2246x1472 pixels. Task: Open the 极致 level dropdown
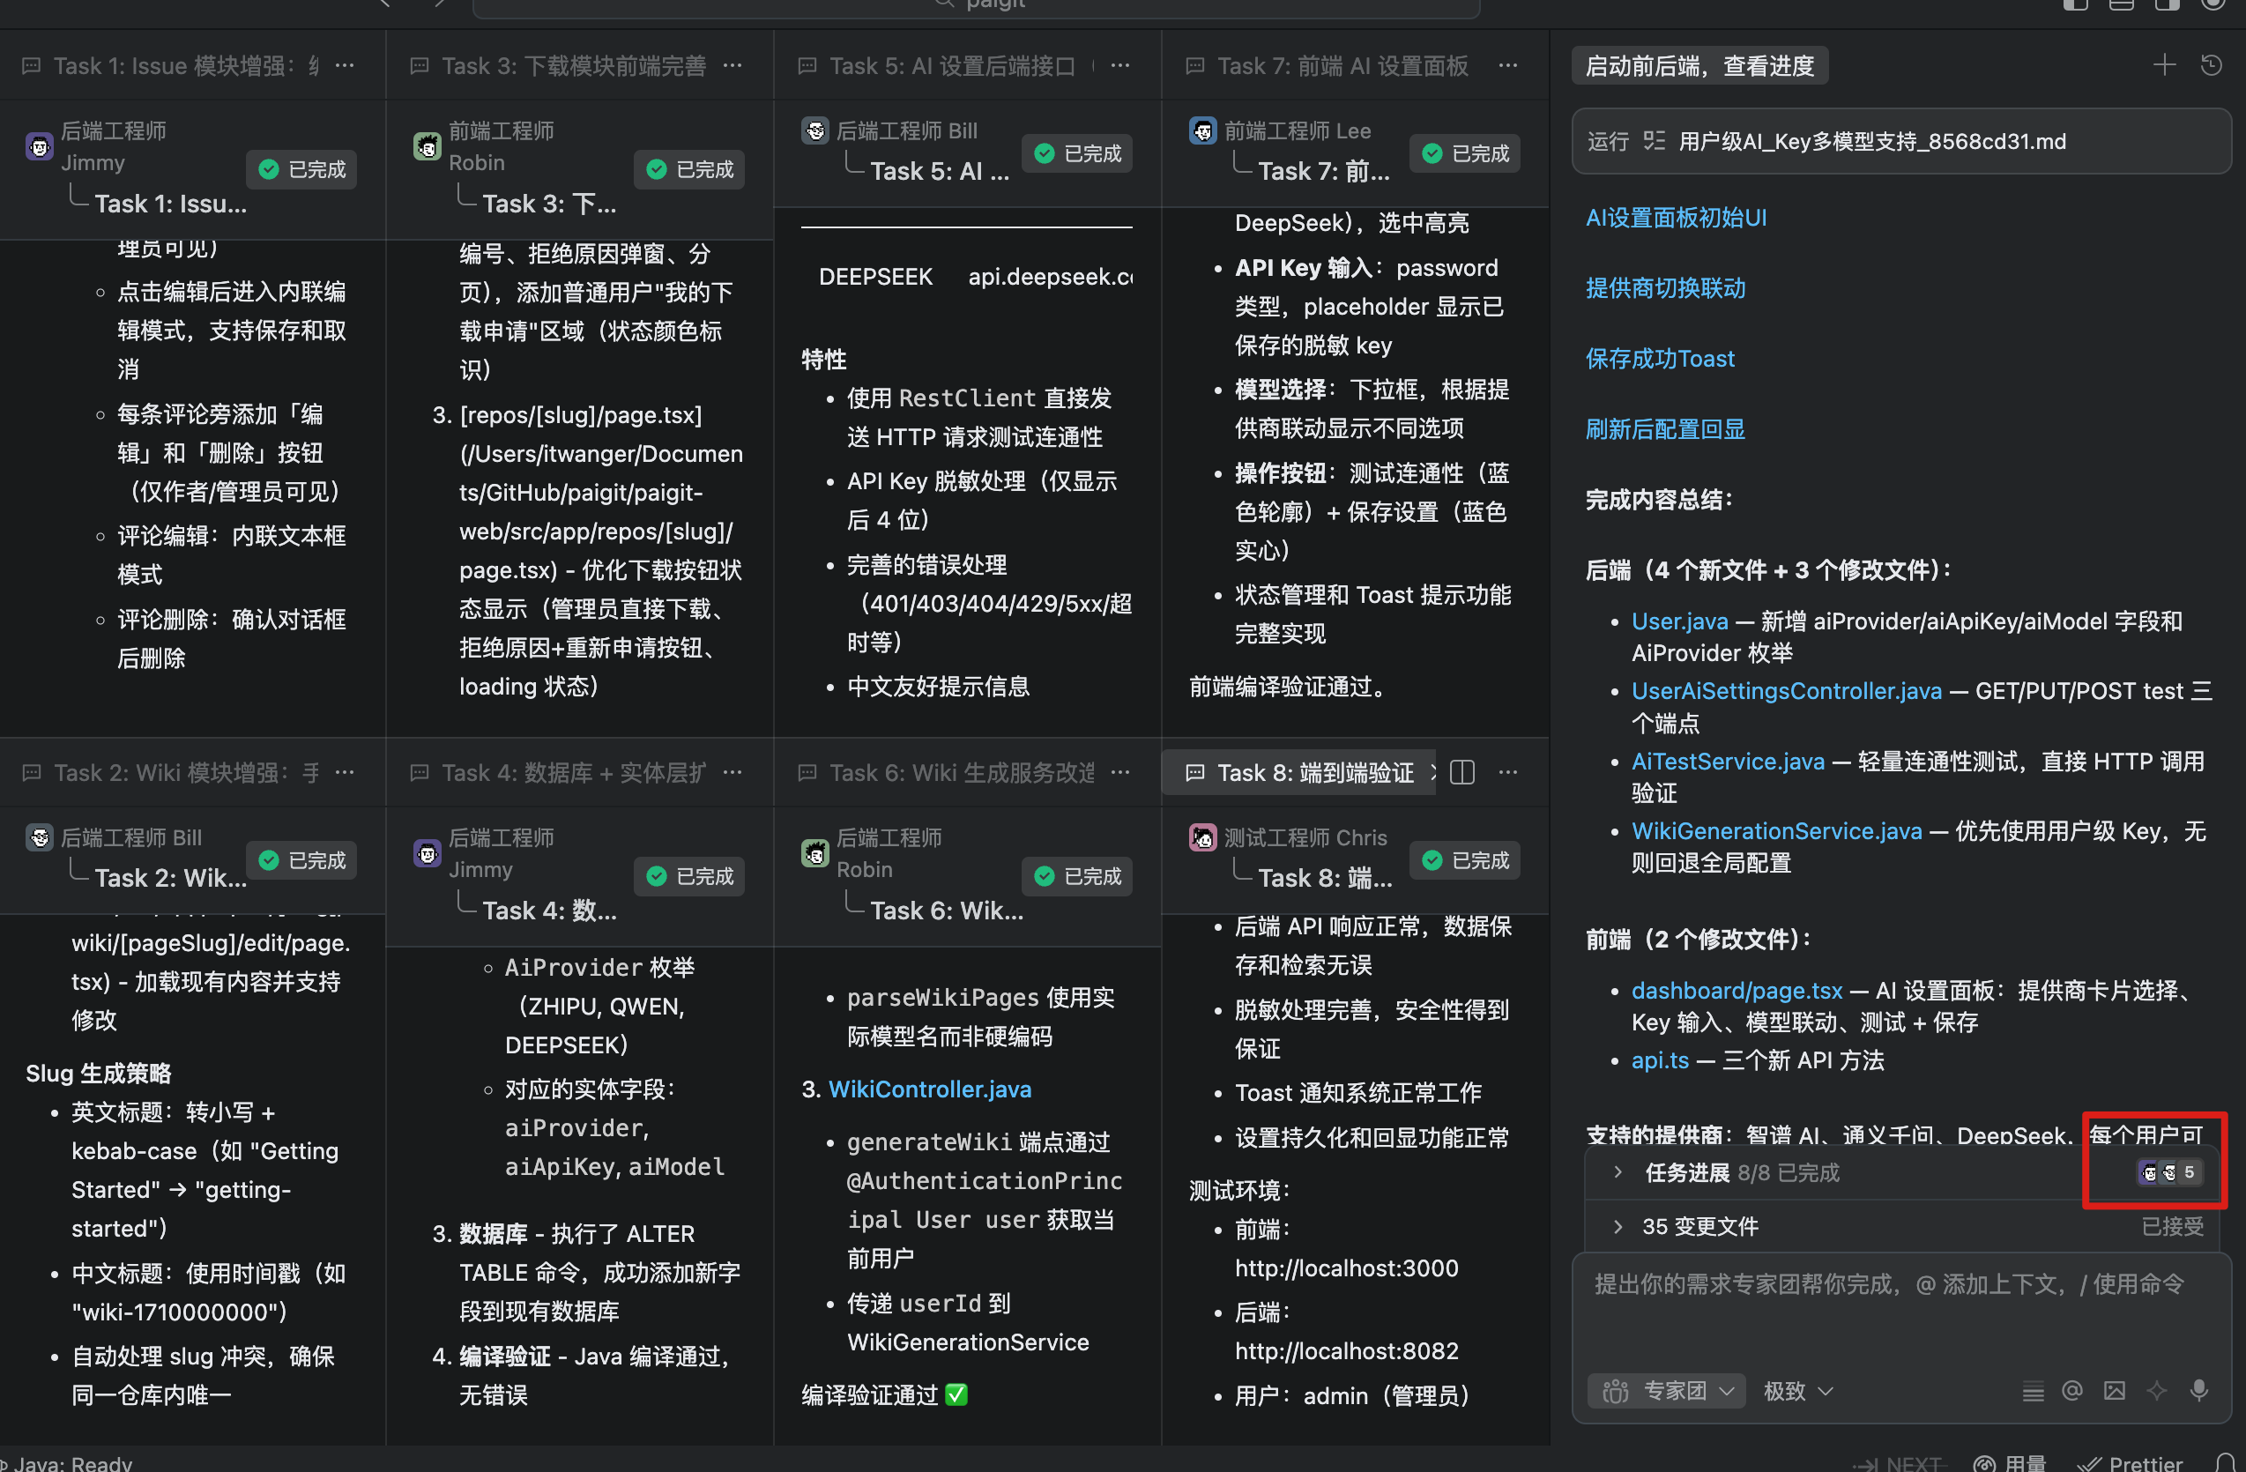pos(1797,1390)
